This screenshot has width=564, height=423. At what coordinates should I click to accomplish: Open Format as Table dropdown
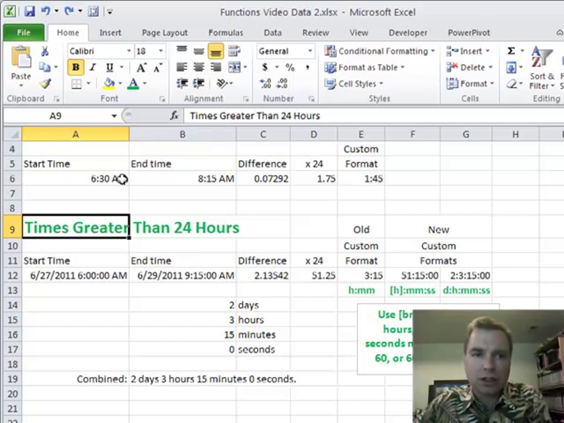pos(365,67)
